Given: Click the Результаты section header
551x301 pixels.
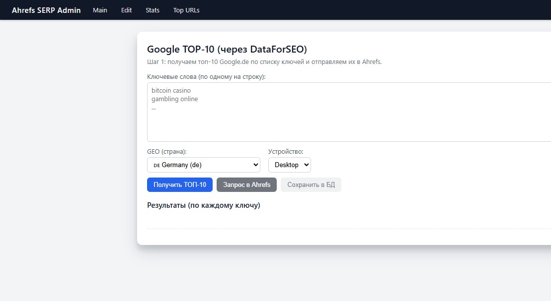Looking at the screenshot, I should click(204, 205).
